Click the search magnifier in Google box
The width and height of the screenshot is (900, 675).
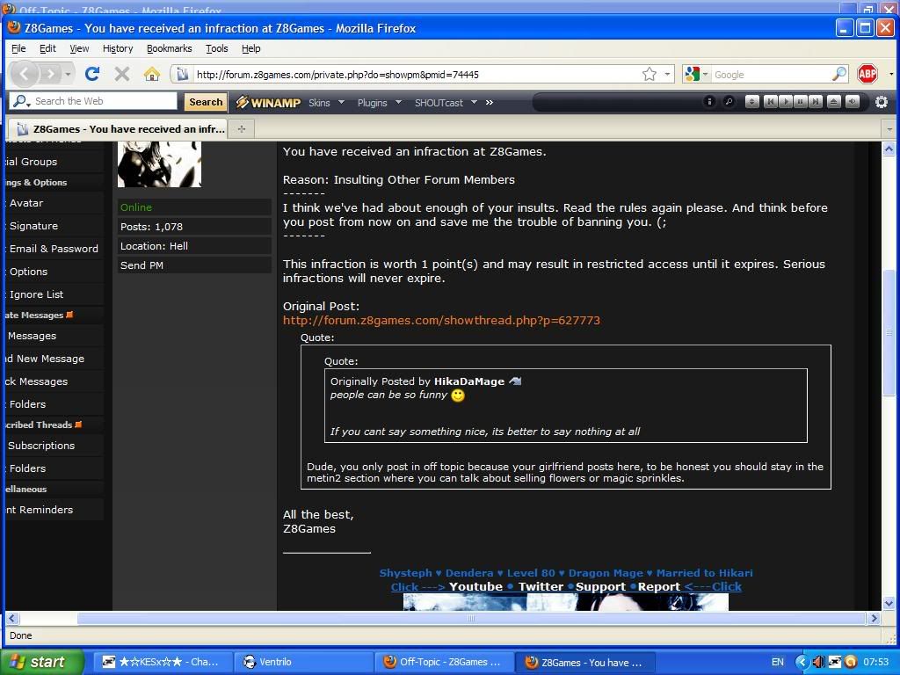coord(839,75)
